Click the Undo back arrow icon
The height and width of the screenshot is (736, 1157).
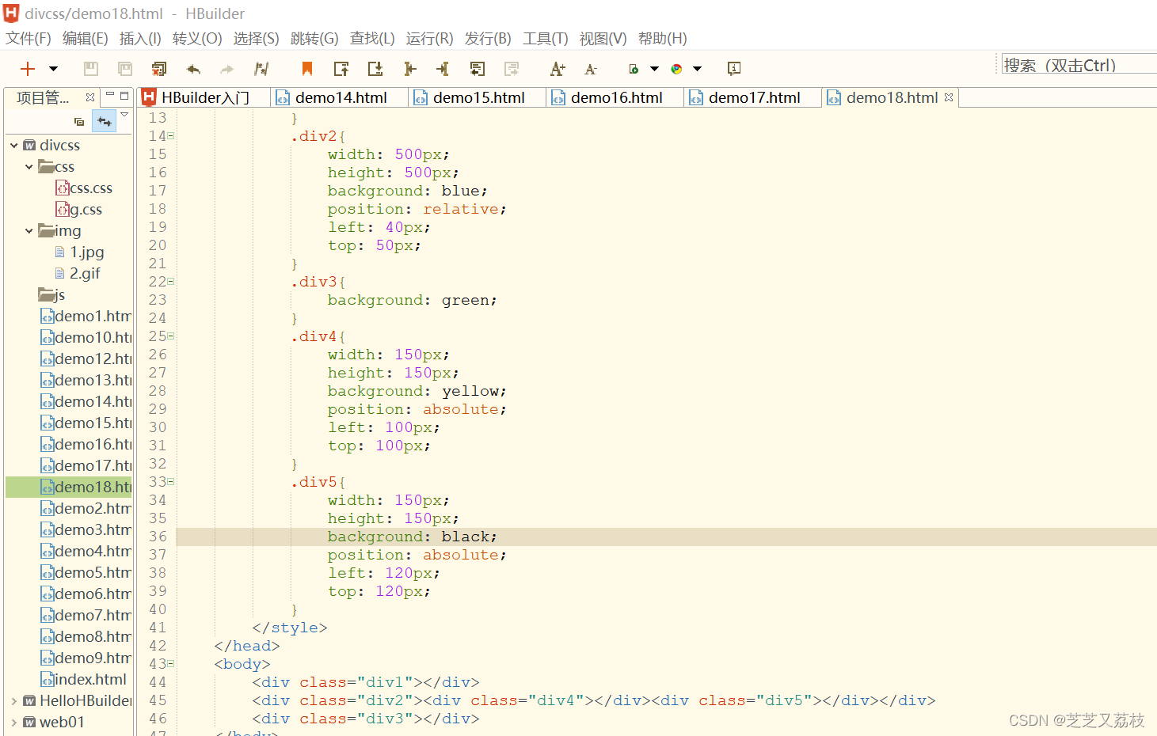click(x=193, y=69)
